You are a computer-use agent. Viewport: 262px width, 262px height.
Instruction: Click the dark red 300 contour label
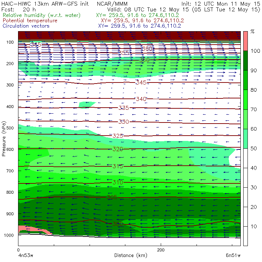coord(118,224)
